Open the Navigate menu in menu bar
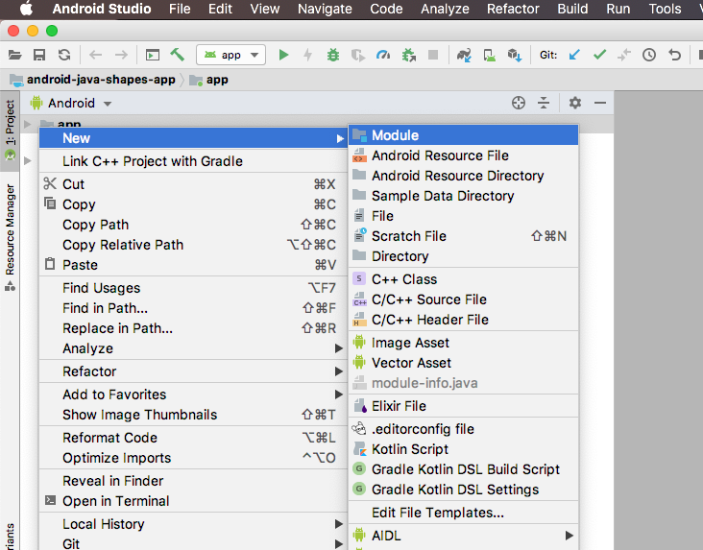Screen dimensions: 703x550 tap(325, 9)
